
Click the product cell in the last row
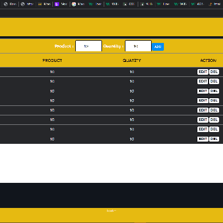point(52,139)
